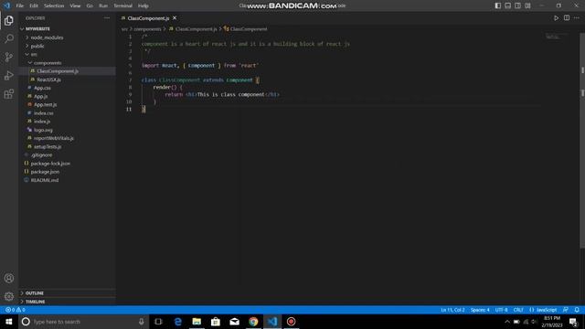This screenshot has height=329, width=585.
Task: Click the feedback icon in status bar
Action: click(x=566, y=310)
